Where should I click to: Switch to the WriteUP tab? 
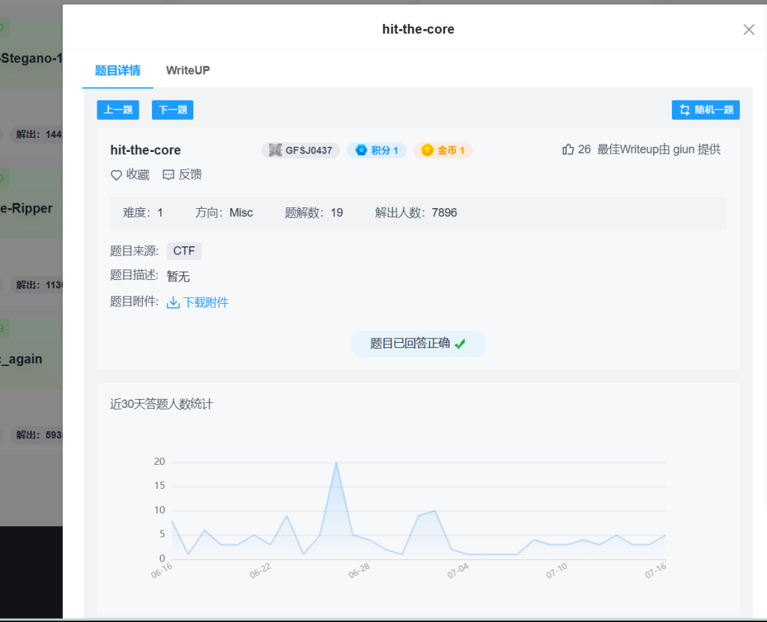188,70
